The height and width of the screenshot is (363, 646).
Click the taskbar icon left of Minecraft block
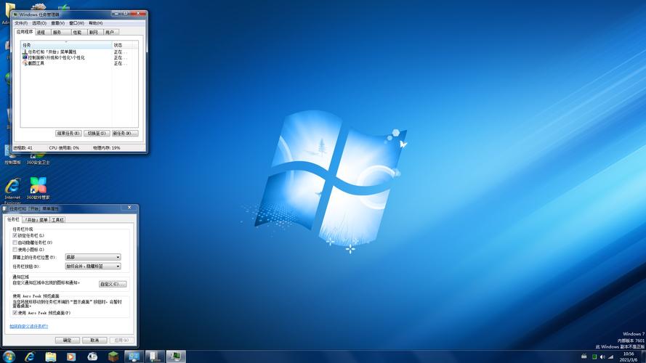coord(92,356)
